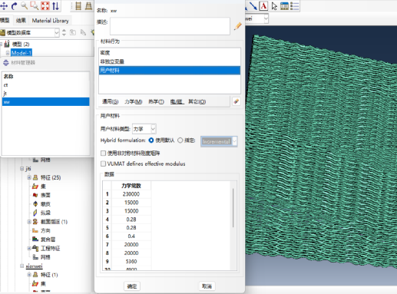
Task: Click the 取消 button
Action: (207, 286)
